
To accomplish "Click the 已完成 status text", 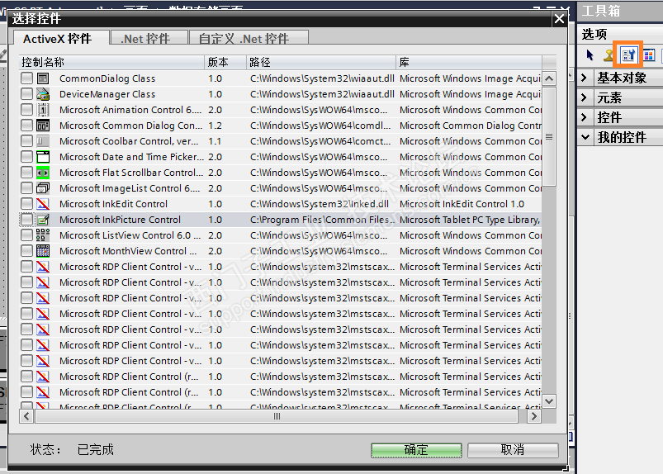I will click(x=96, y=449).
